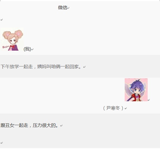
Task: Select the purple-haired fairy avatar image
Action: (136, 90)
